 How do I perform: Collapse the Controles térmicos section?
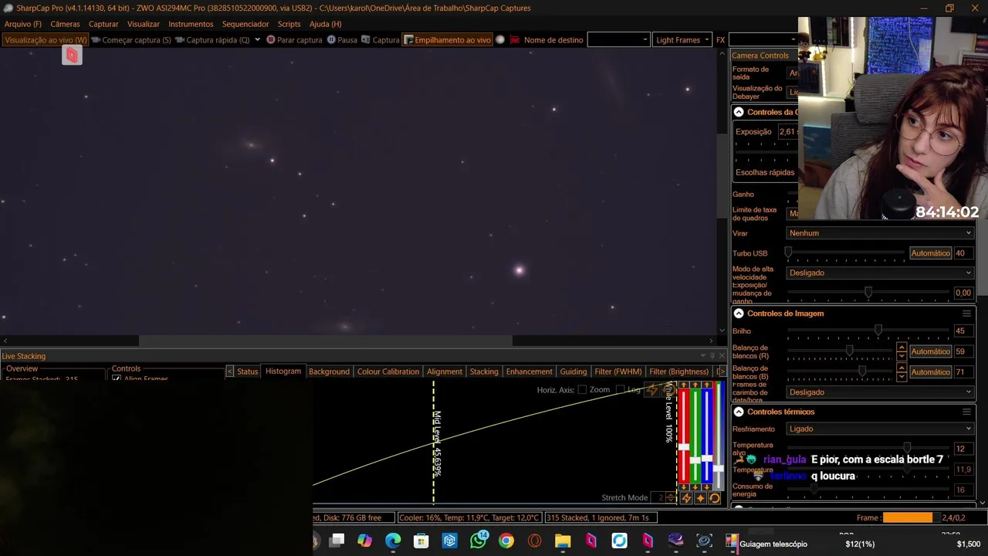coord(739,412)
